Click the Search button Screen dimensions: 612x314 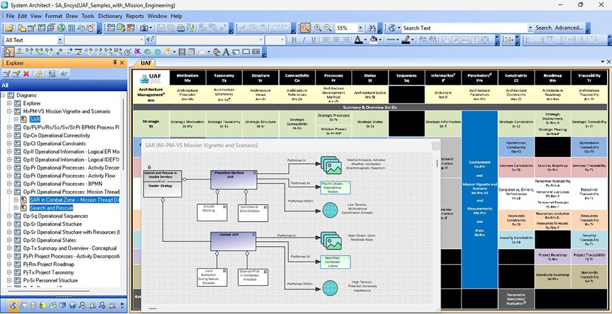pos(543,28)
